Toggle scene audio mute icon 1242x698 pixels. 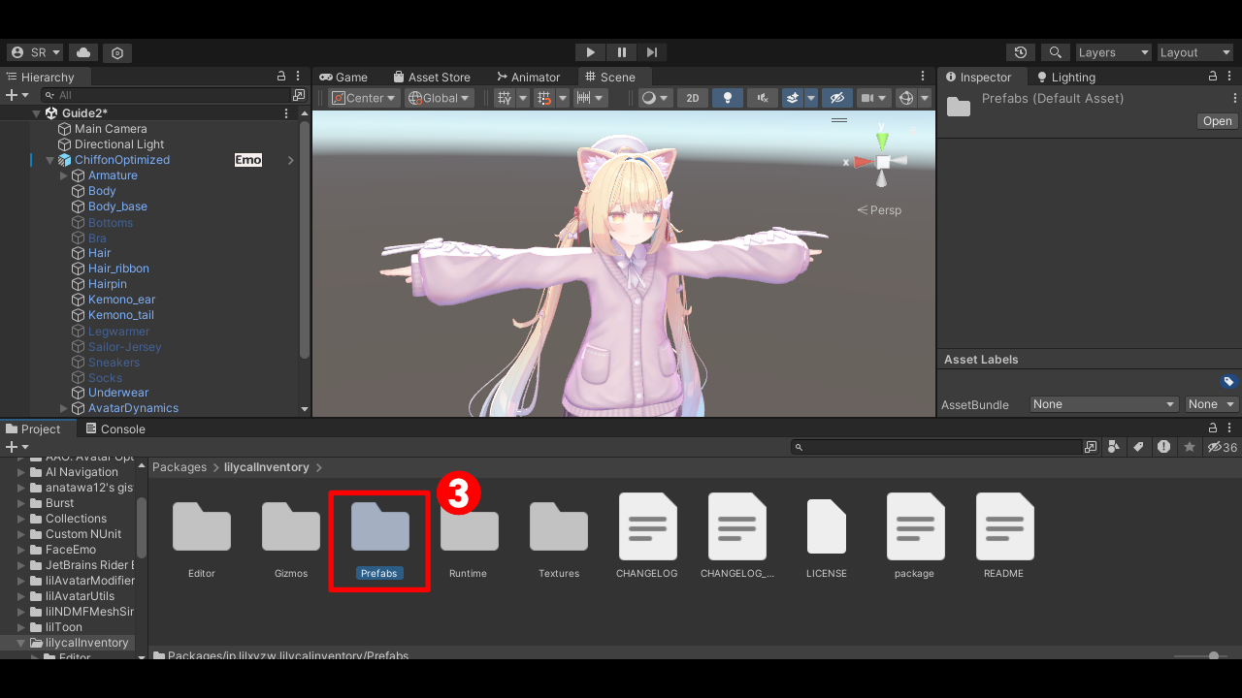(763, 98)
